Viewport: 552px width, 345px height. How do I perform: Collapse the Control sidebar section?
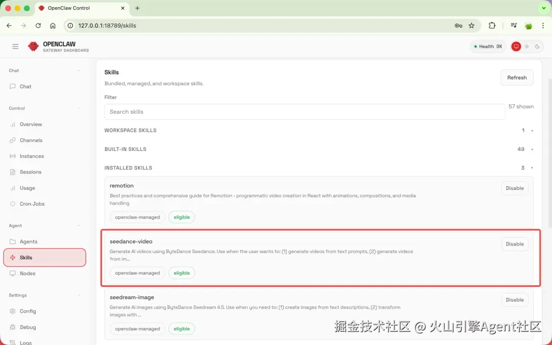pos(79,108)
